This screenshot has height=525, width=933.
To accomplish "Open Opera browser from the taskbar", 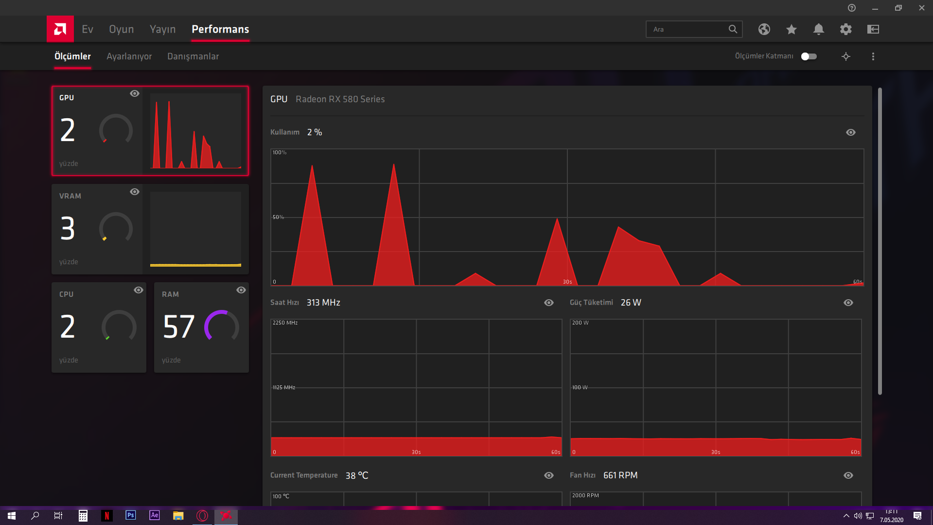I will tap(202, 515).
